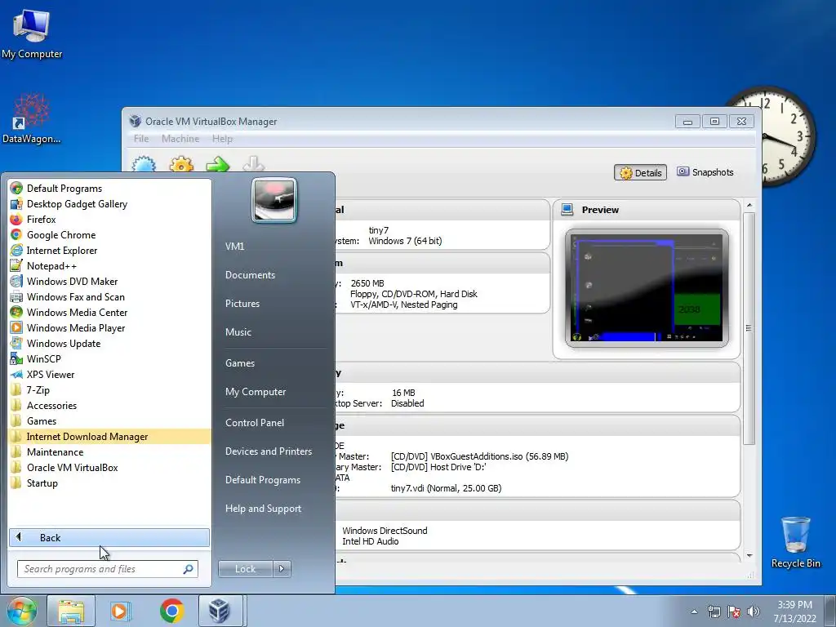Click the VBoxGuestAdditions.iso storage entry
836x627 pixels.
pos(480,456)
